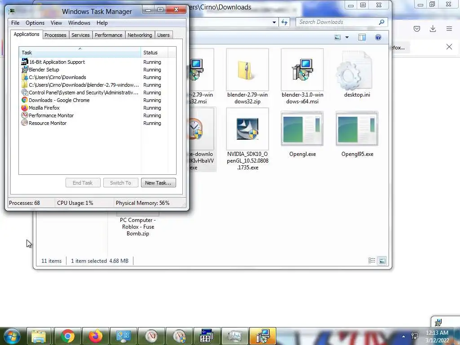This screenshot has width=460, height=345.
Task: Select the C:\Users\Cirno\Downloads task row
Action: pyautogui.click(x=91, y=77)
